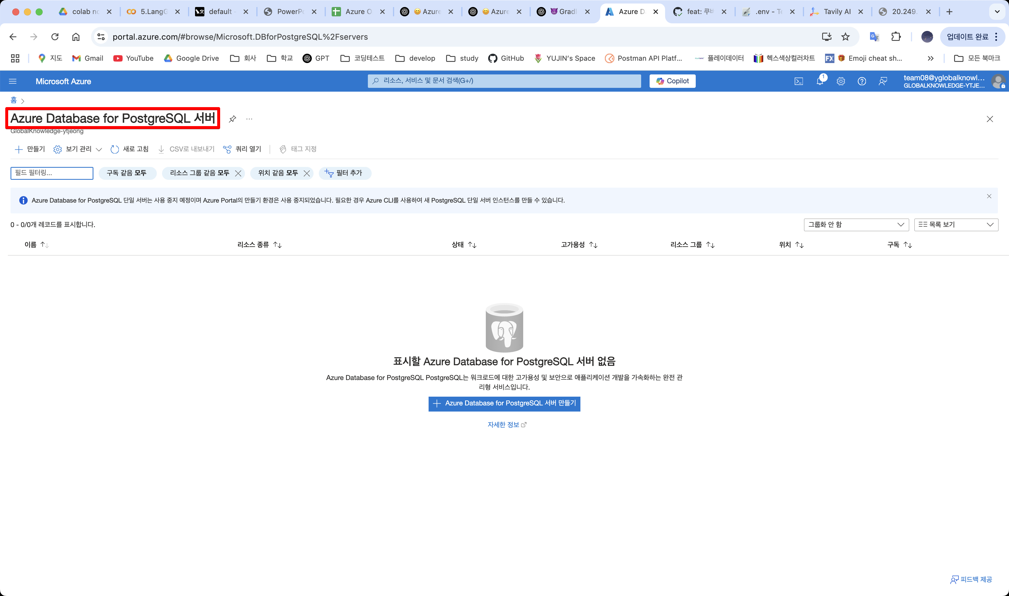The image size is (1009, 596).
Task: Open the 리소스 그룹 같음 모두 filter
Action: 199,173
